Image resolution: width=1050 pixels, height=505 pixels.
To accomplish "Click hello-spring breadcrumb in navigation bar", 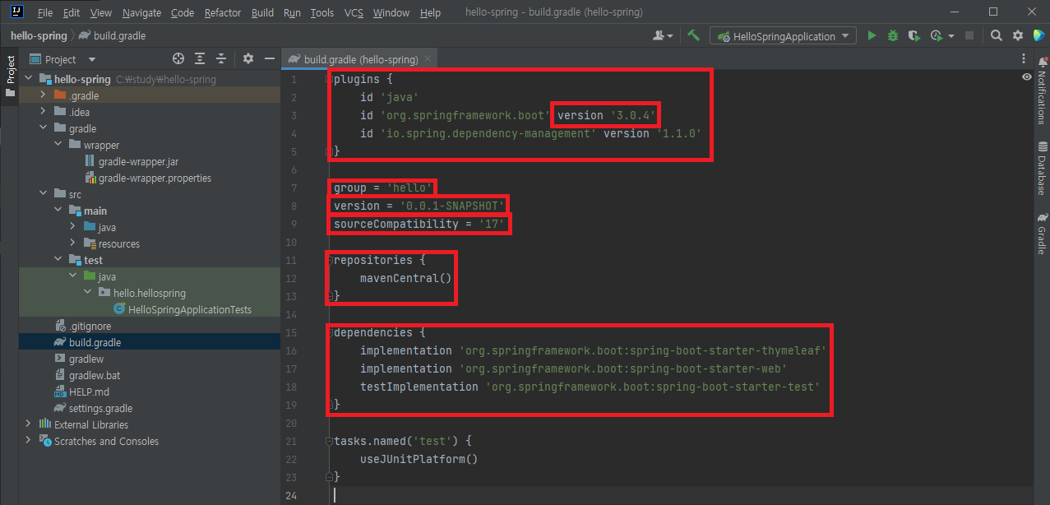I will [39, 35].
